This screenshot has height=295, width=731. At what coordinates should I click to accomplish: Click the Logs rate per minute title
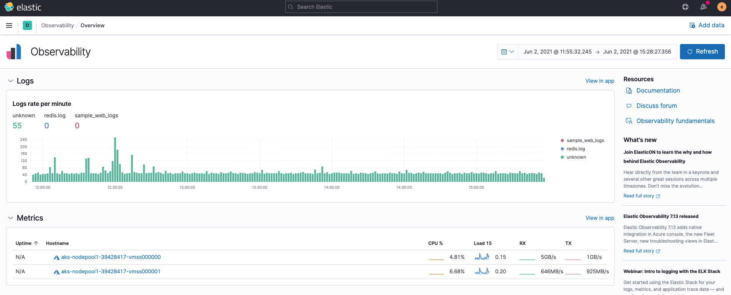(42, 104)
